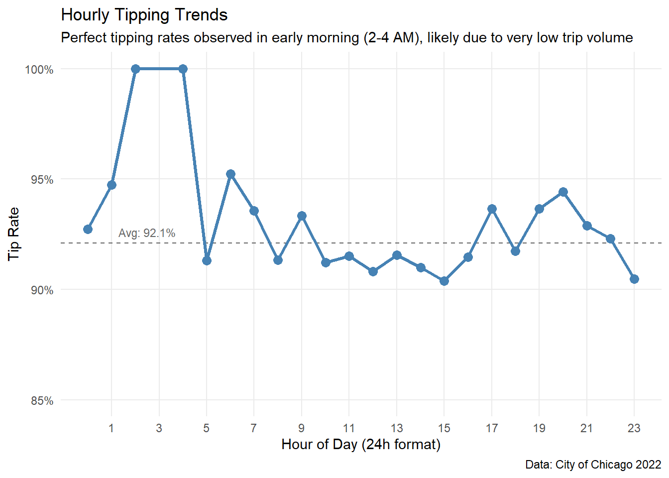Click the x-axis tick label 21
This screenshot has height=478, width=669.
pyautogui.click(x=587, y=428)
